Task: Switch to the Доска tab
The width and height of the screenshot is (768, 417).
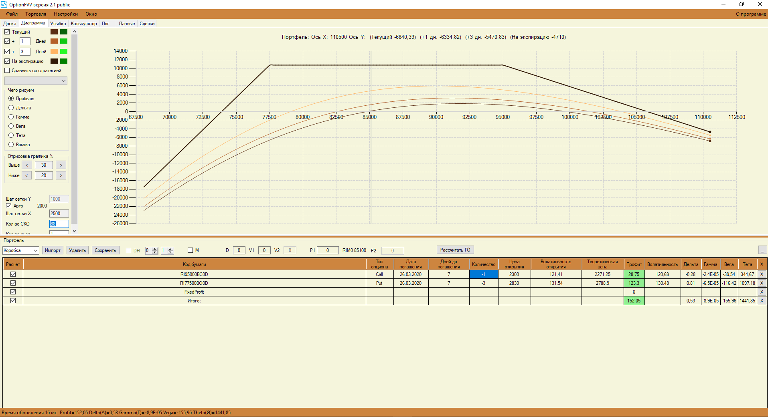Action: [10, 24]
